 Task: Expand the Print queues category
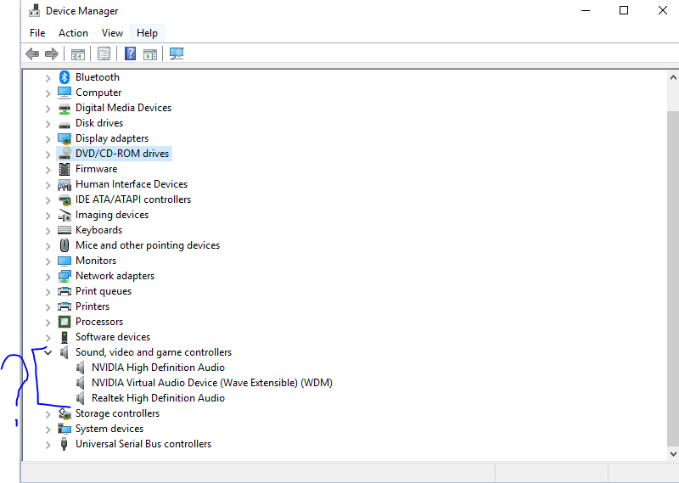48,292
